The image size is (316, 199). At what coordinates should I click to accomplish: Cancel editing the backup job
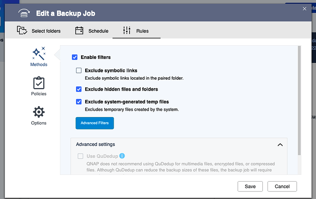click(x=282, y=186)
